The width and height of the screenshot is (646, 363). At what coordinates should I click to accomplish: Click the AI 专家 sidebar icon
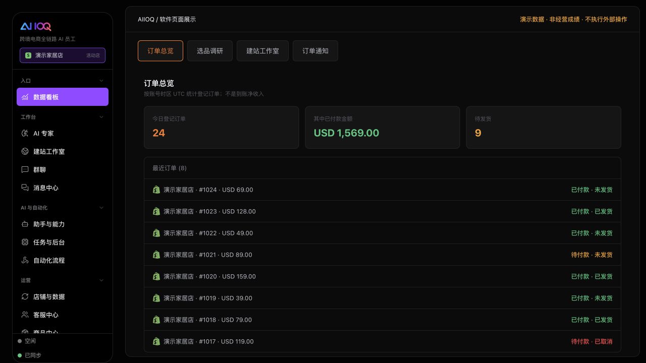tap(25, 134)
